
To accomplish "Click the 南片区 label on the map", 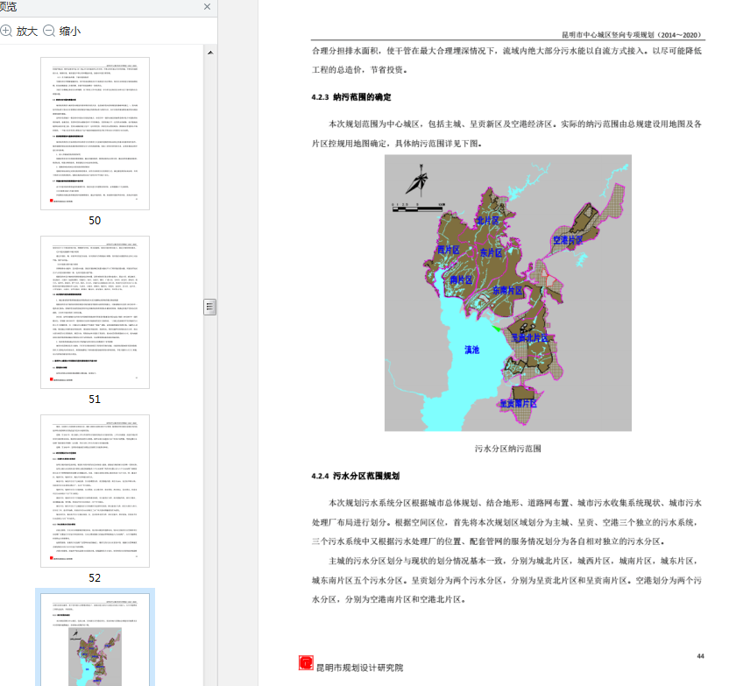I will point(461,279).
